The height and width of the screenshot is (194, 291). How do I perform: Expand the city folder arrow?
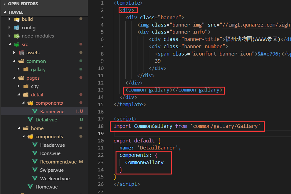[x=19, y=86]
